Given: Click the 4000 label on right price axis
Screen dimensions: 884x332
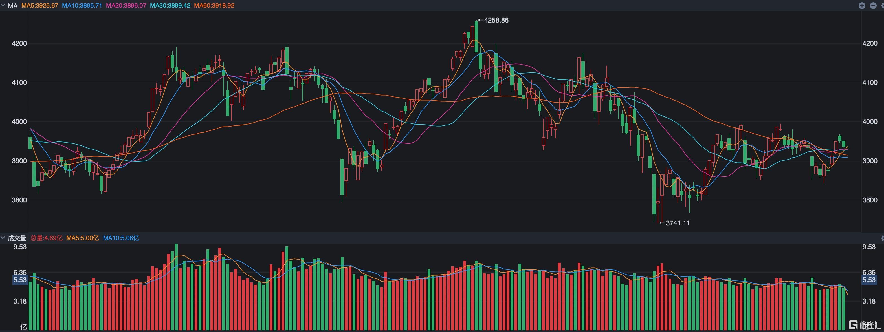Looking at the screenshot, I should pyautogui.click(x=870, y=122).
